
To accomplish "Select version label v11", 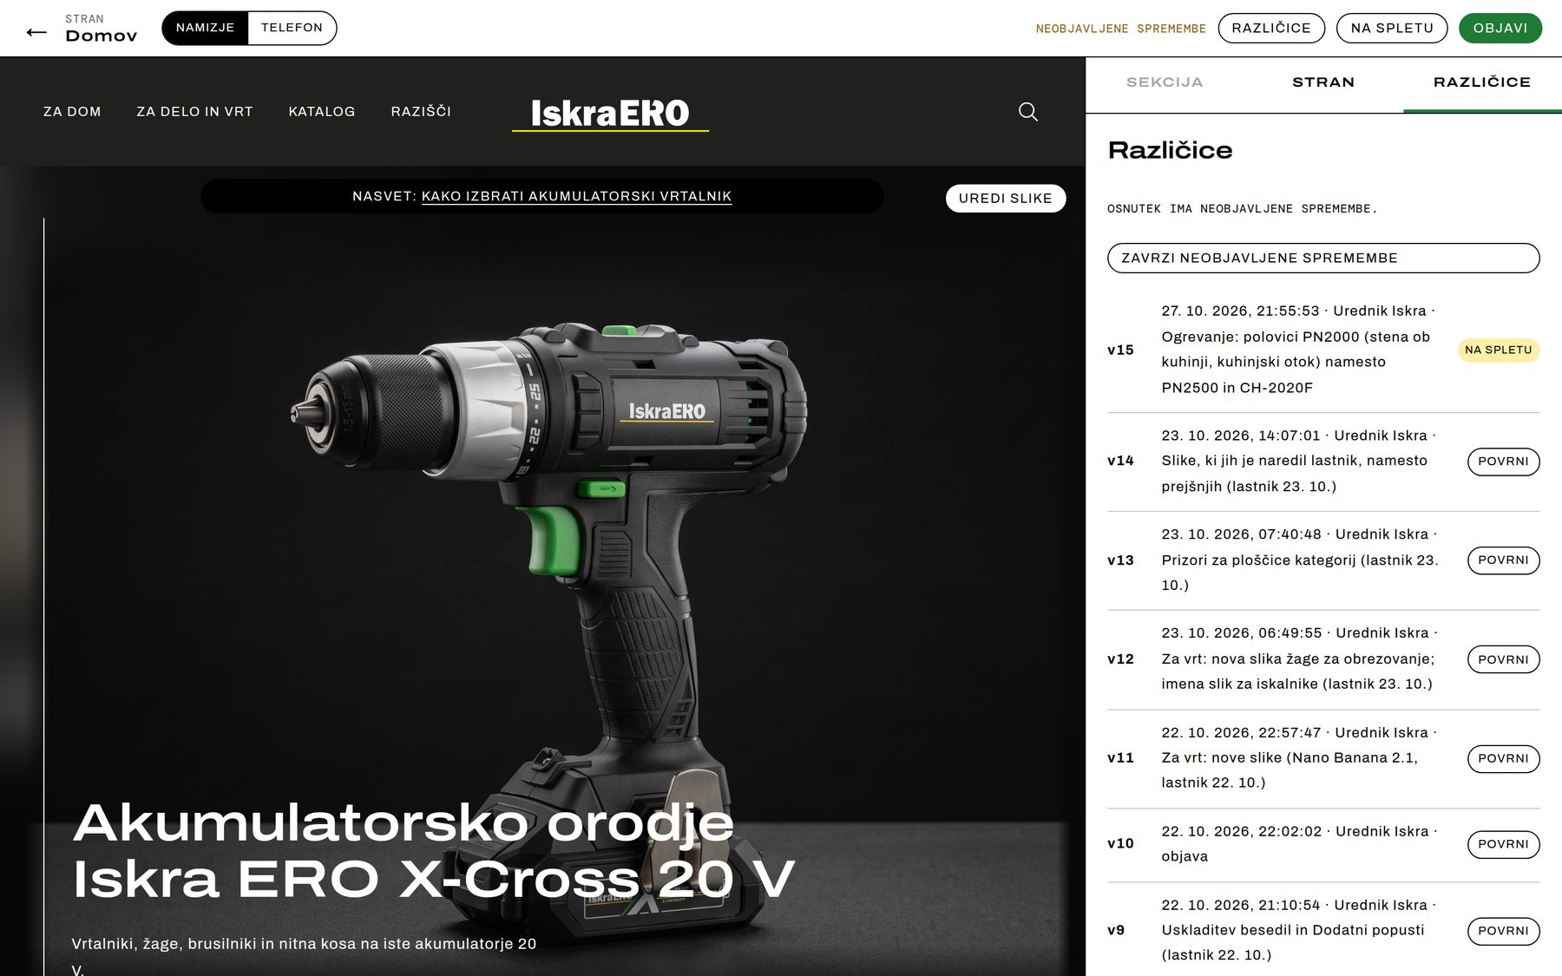I will tap(1120, 758).
